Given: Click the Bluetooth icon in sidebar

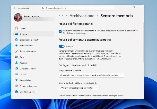Looking at the screenshot, I should point(16,40).
